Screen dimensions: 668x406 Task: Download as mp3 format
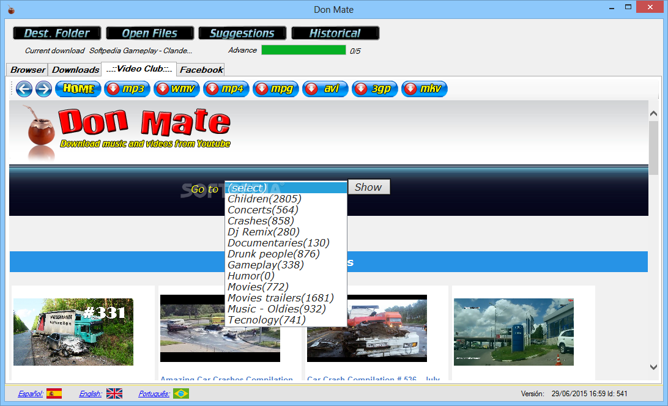[x=127, y=89]
